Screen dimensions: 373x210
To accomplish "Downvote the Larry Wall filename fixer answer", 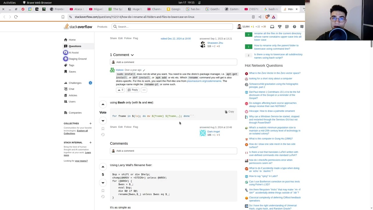I will (103, 183).
